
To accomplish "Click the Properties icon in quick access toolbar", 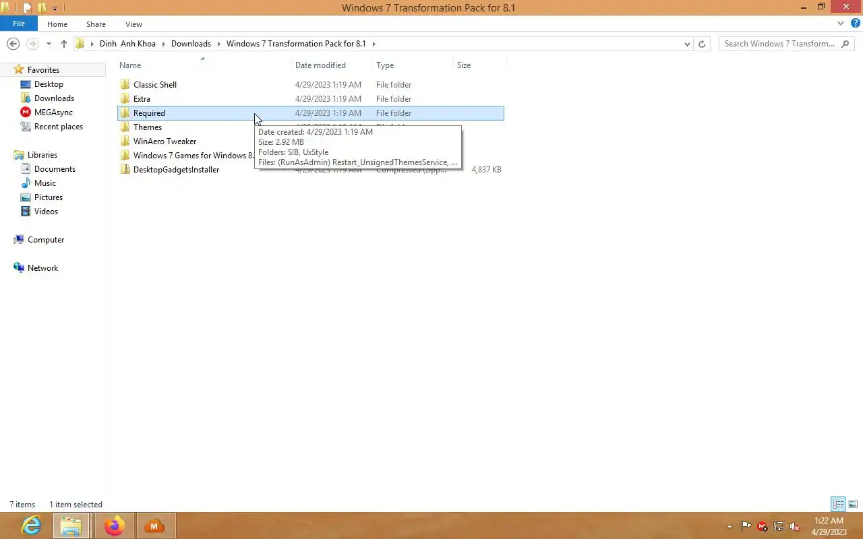I will pos(27,8).
